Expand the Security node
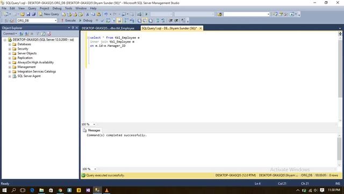344x194 pixels. coord(10,49)
